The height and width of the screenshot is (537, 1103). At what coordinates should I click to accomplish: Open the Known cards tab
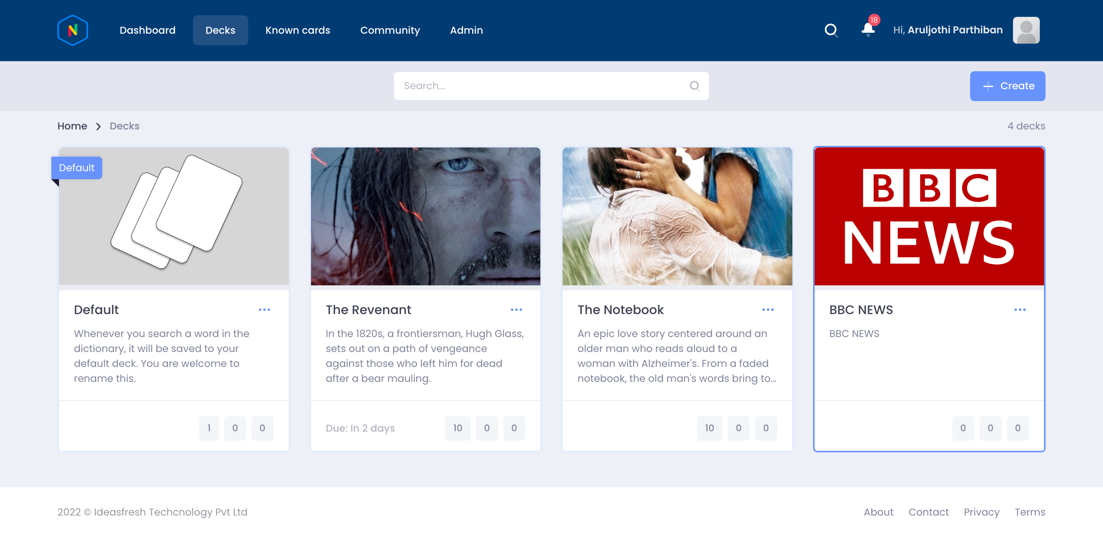pyautogui.click(x=298, y=30)
